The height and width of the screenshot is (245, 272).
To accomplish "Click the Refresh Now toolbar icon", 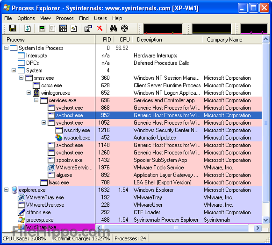I will (27, 28).
